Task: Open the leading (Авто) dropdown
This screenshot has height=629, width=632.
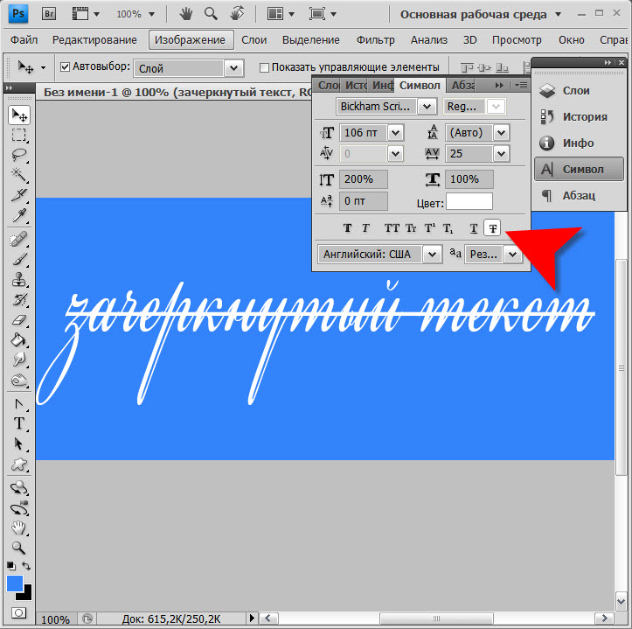Action: coord(501,132)
